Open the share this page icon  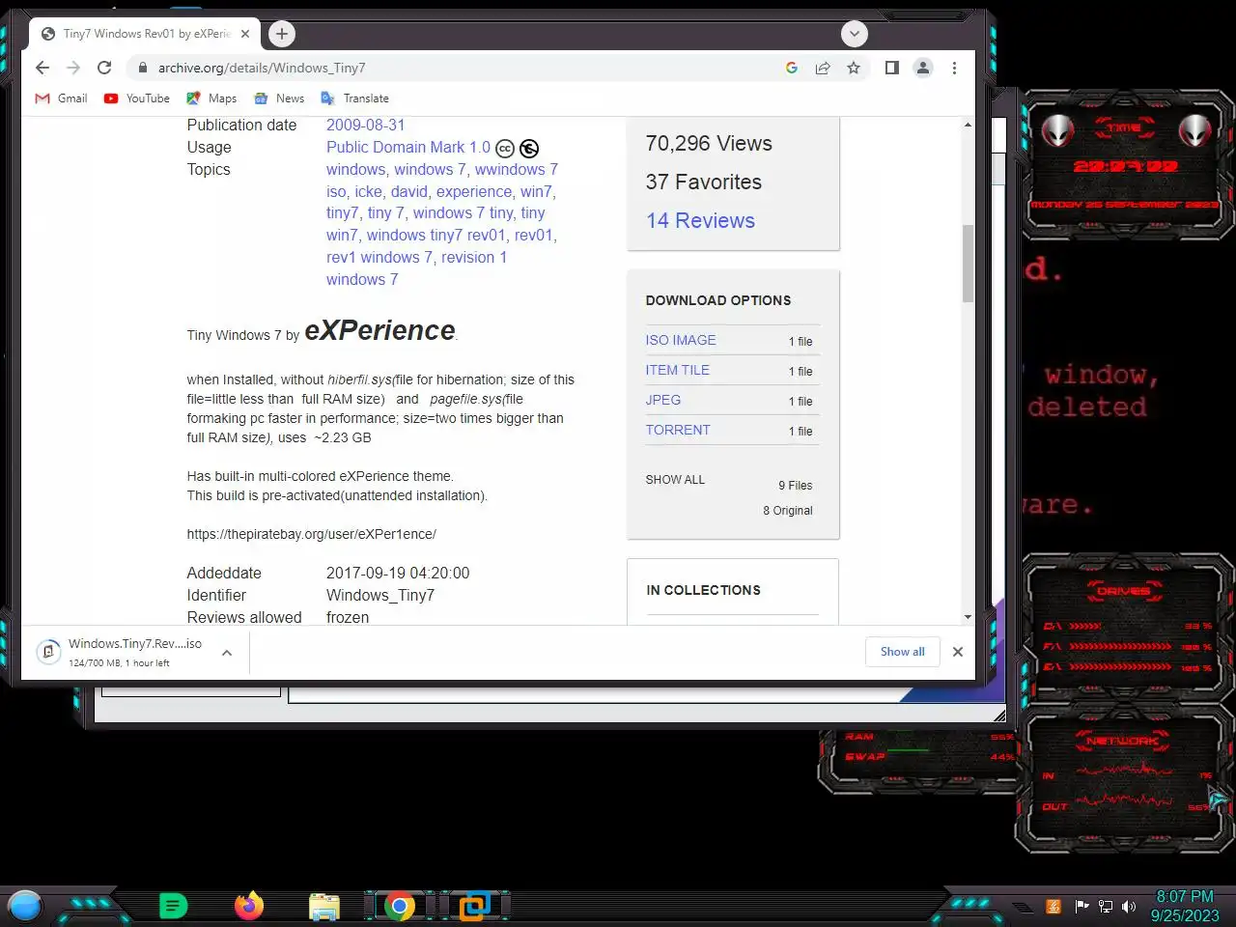(x=823, y=68)
